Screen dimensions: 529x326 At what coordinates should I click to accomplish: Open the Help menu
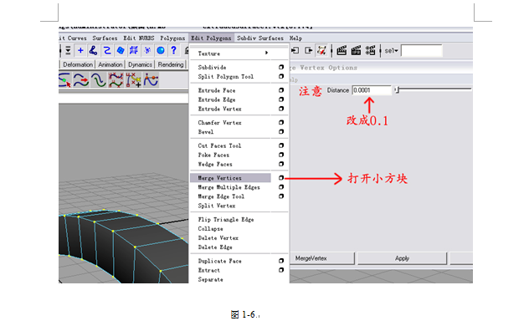295,38
